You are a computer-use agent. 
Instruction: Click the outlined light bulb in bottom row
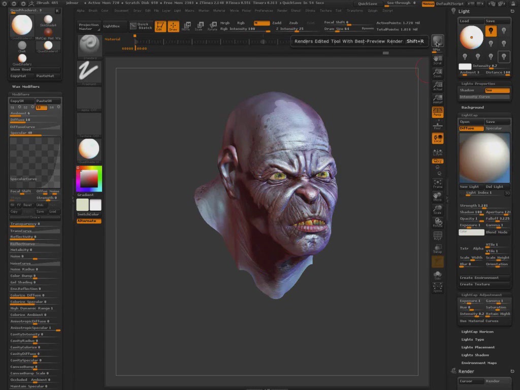point(504,57)
